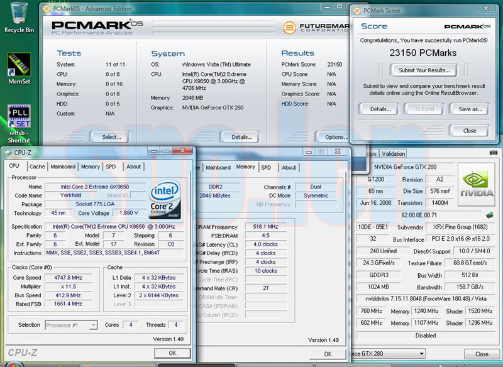Switch to the Cache tab in front CPU-Z

tap(37, 167)
